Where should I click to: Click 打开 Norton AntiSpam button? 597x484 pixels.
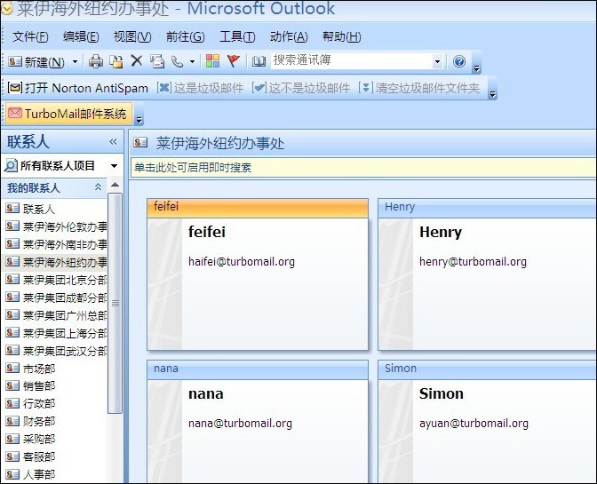pos(77,88)
